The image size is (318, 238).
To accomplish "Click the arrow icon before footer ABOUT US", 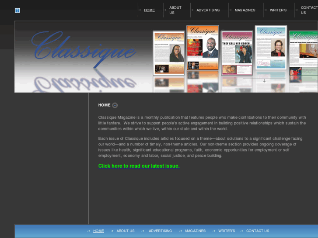I will tap(112, 231).
